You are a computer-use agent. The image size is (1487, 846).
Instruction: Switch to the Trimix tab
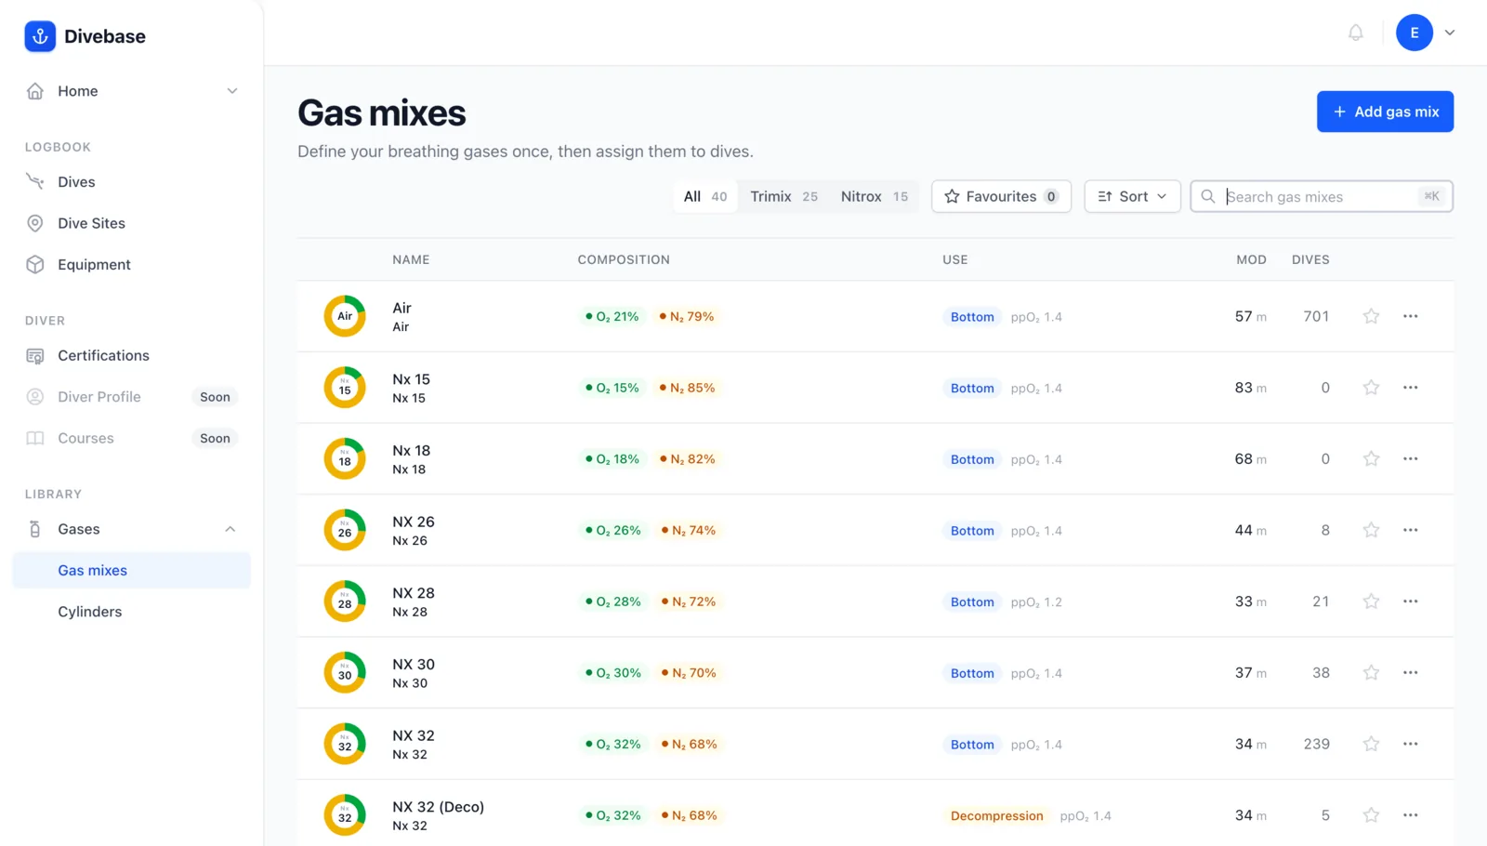(783, 196)
